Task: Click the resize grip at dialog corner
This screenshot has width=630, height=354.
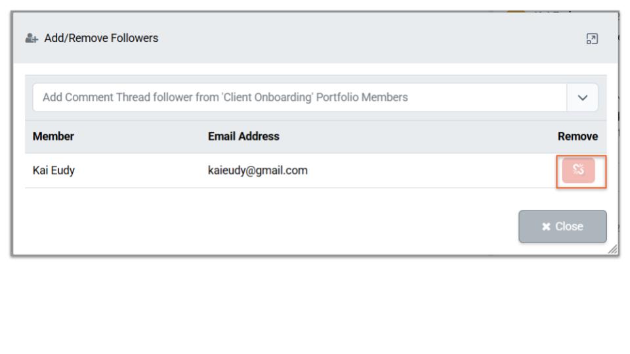Action: 612,249
